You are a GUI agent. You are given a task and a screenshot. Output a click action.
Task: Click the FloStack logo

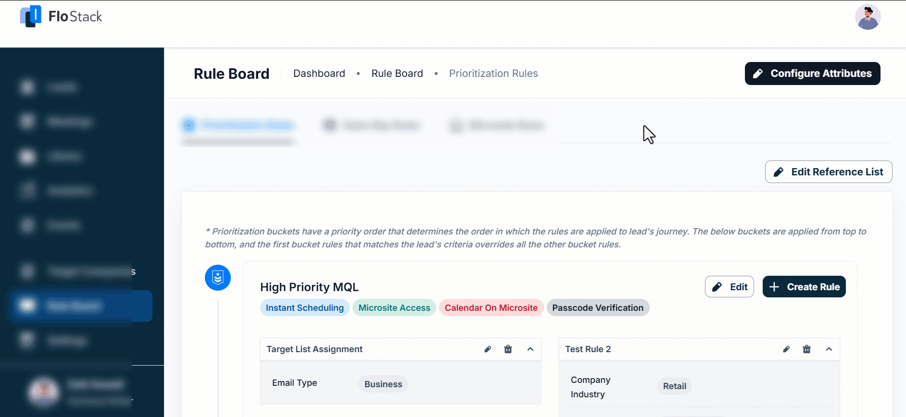(61, 17)
